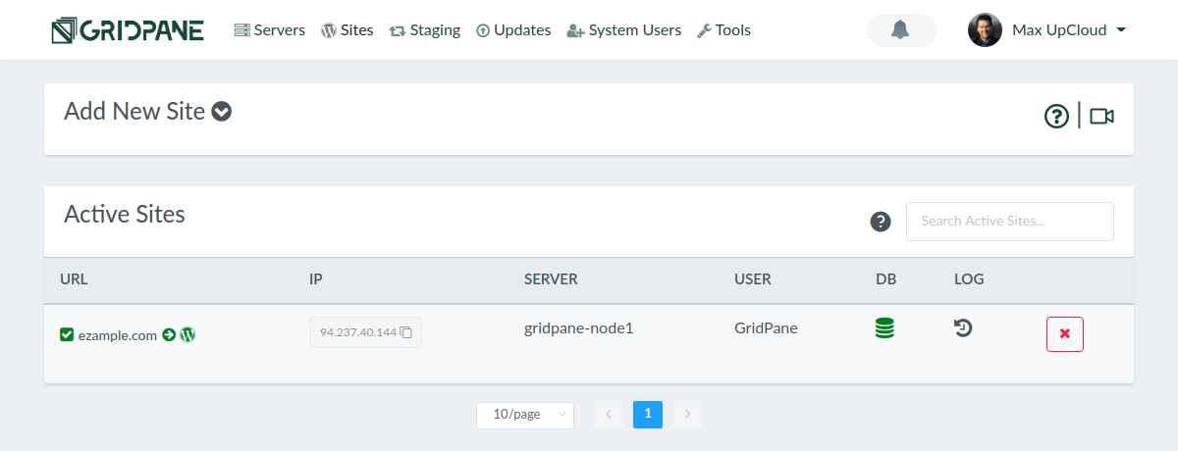The image size is (1178, 451).
Task: Toggle the ezample.com checkbox
Action: coord(67,334)
